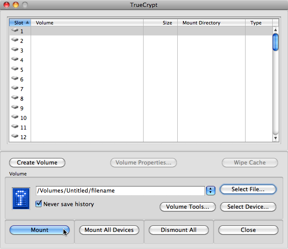Select the drive icon for slot 5

pyautogui.click(x=15, y=69)
